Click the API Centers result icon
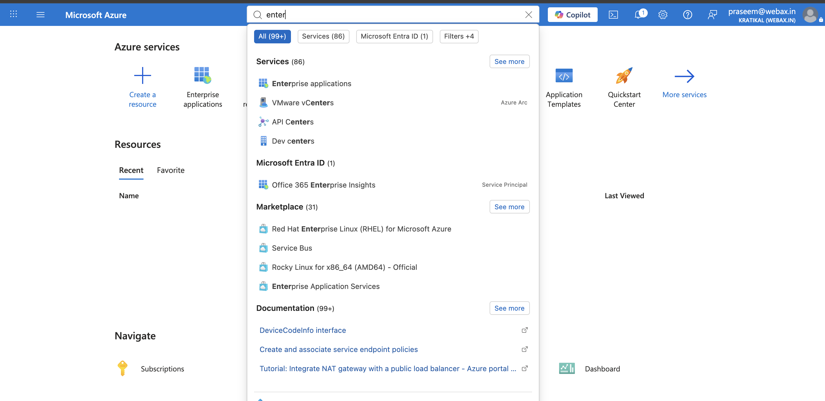 coord(263,122)
